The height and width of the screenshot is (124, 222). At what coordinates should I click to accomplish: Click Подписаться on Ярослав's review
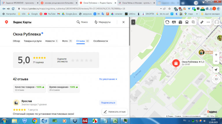(108, 103)
